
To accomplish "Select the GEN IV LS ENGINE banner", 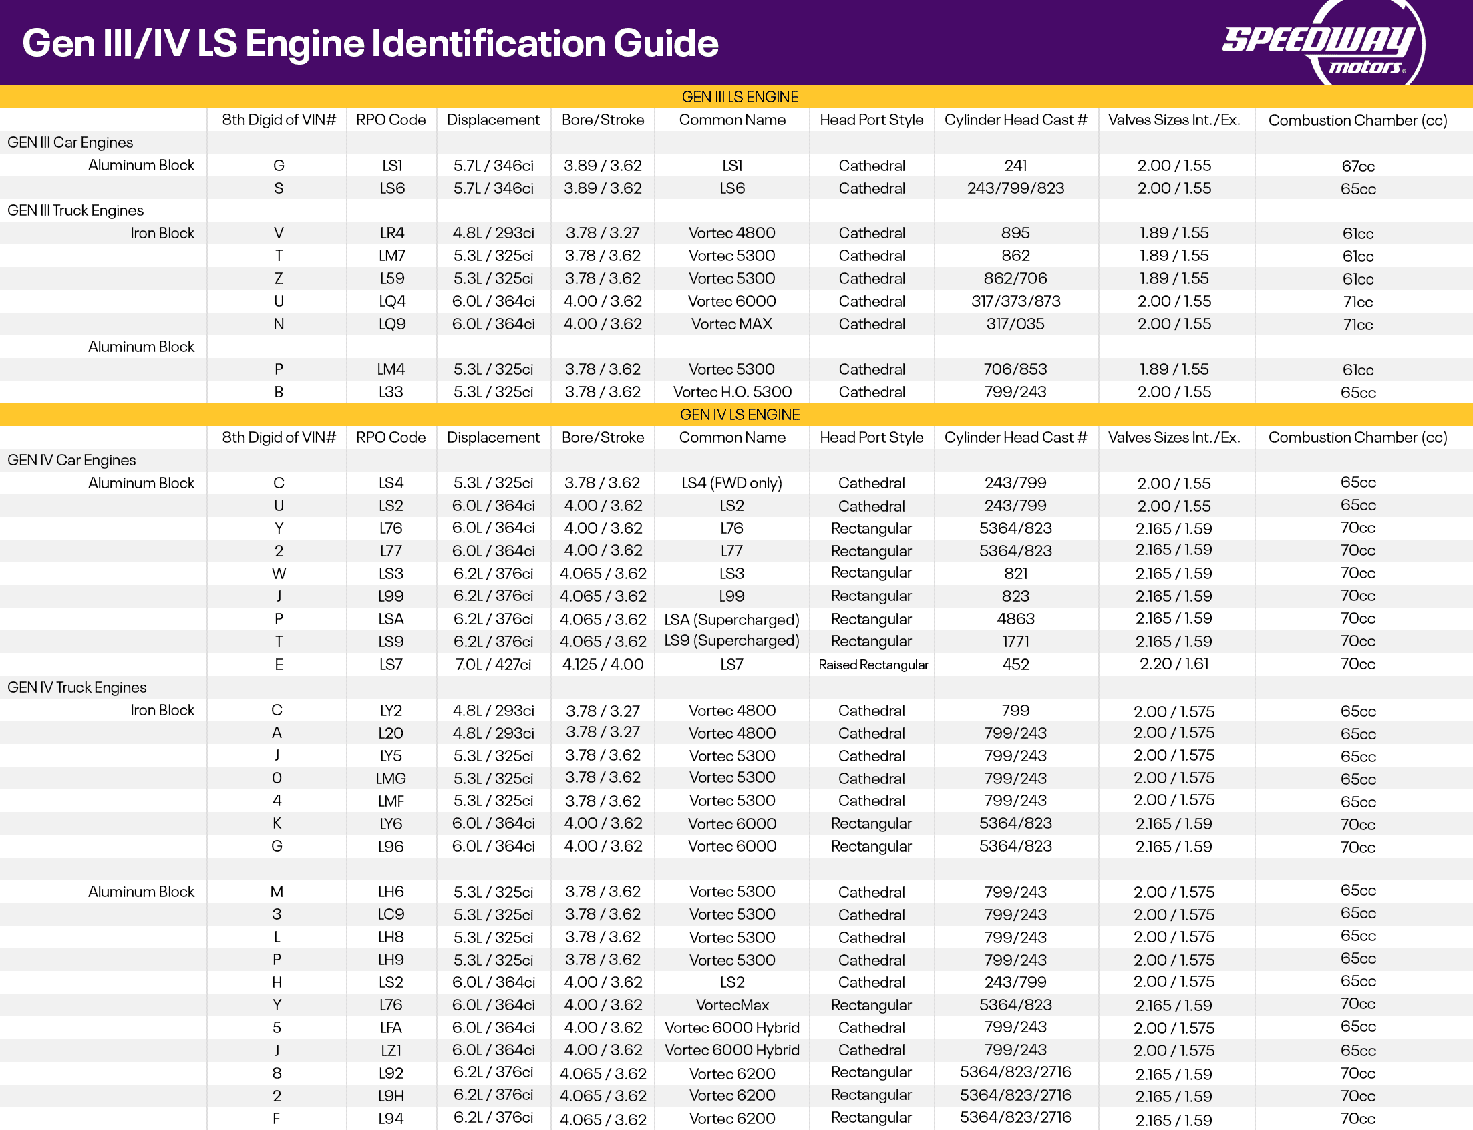I will click(738, 415).
